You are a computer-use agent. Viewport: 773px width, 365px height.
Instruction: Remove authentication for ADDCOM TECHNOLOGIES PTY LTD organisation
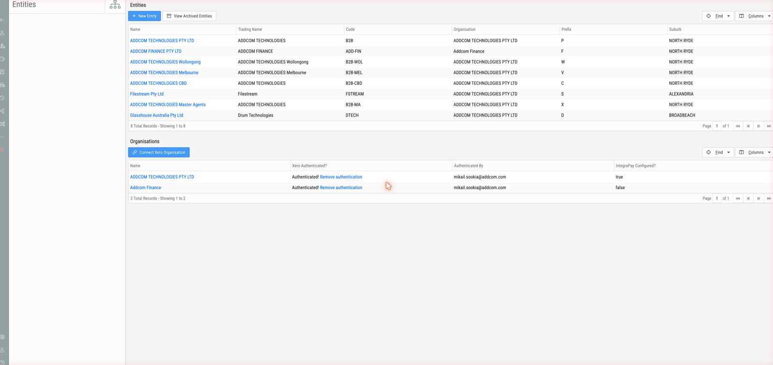point(341,177)
